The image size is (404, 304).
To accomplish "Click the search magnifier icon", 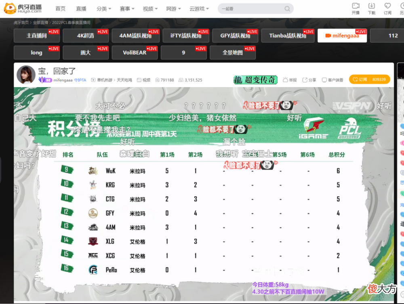I will pyautogui.click(x=287, y=9).
